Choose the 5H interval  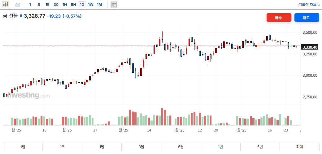[x=73, y=5]
